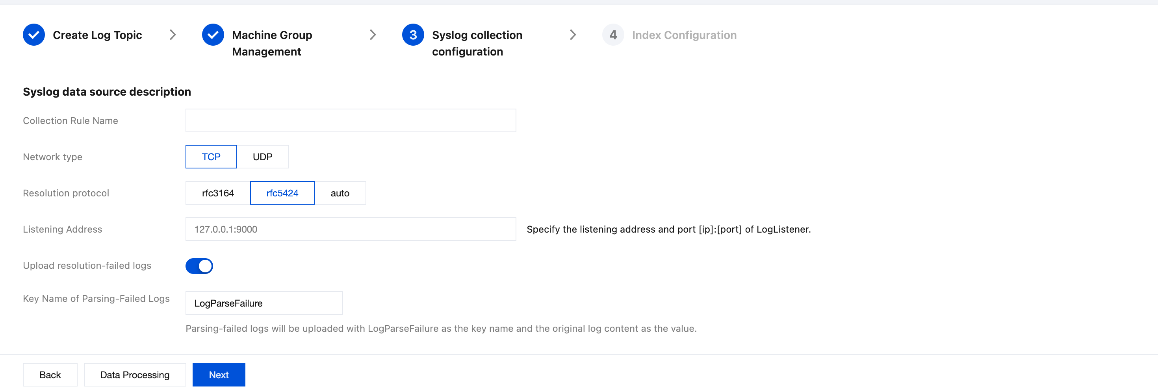The height and width of the screenshot is (392, 1158).
Task: Focus the Collection Rule Name field
Action: pos(351,120)
